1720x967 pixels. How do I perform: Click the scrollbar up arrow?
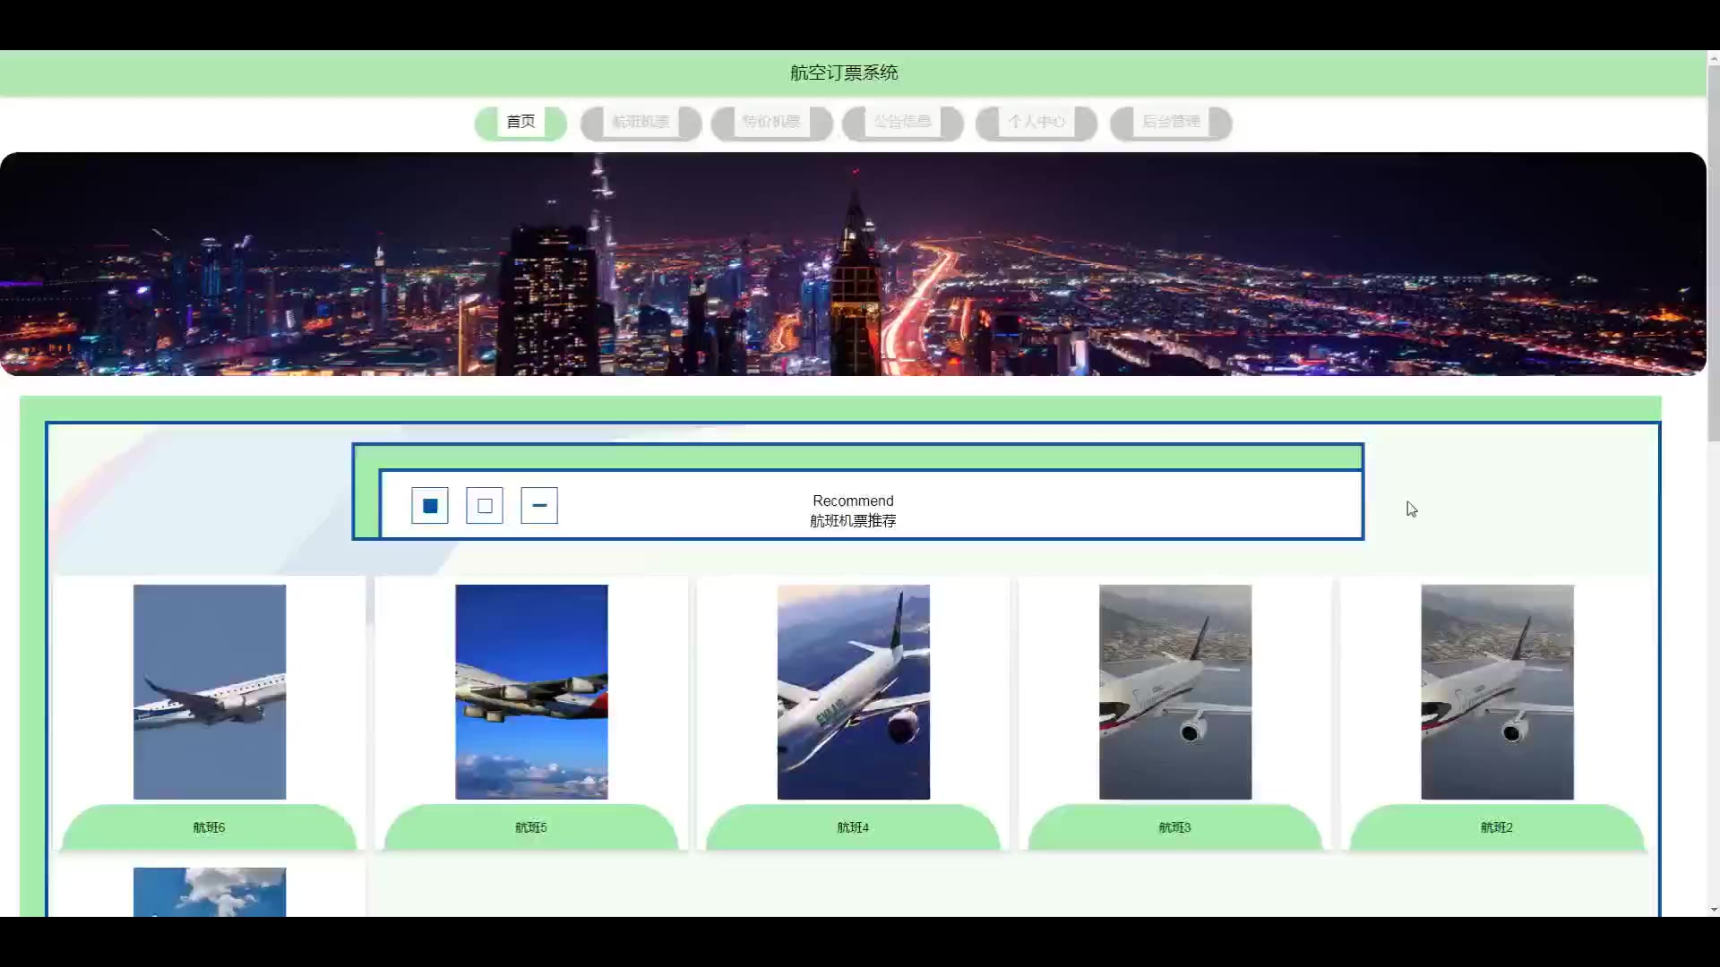[x=1713, y=57]
